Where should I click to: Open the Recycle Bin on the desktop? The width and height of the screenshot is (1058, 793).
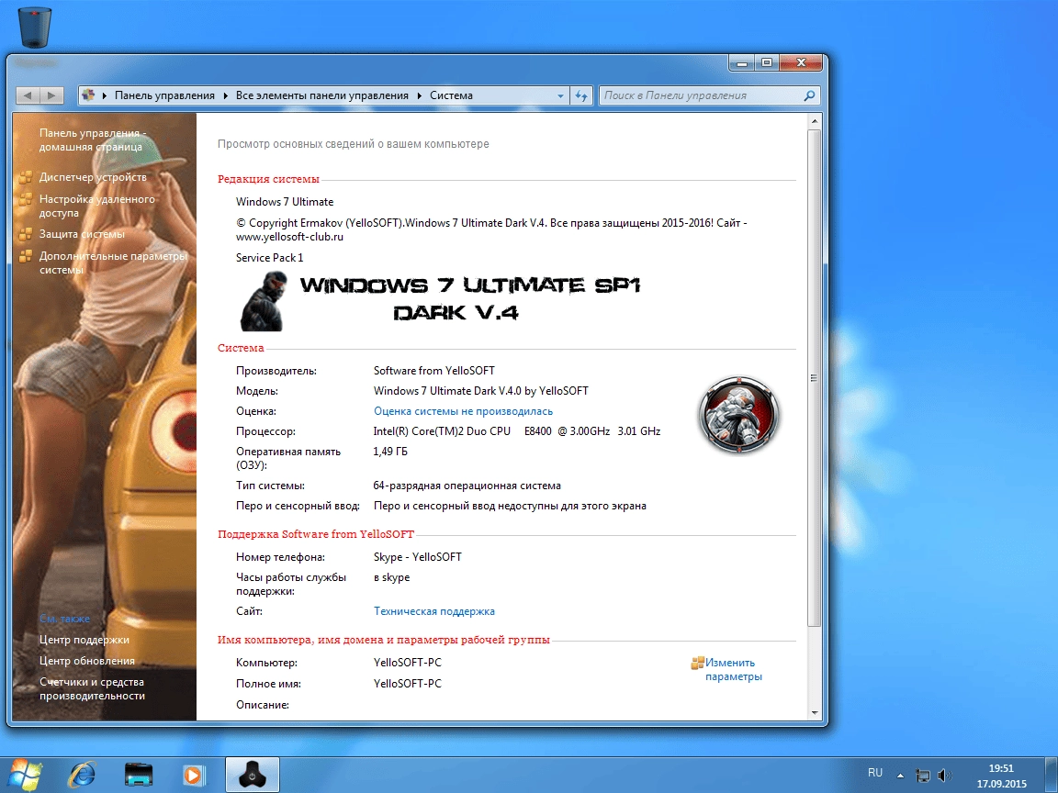35,27
